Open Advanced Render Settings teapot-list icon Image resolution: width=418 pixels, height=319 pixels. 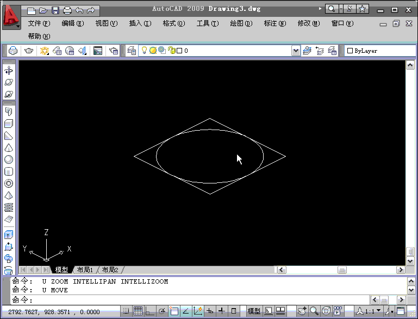click(x=114, y=51)
